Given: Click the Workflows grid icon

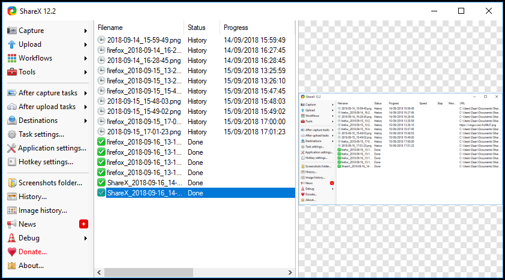Looking at the screenshot, I should tap(11, 58).
